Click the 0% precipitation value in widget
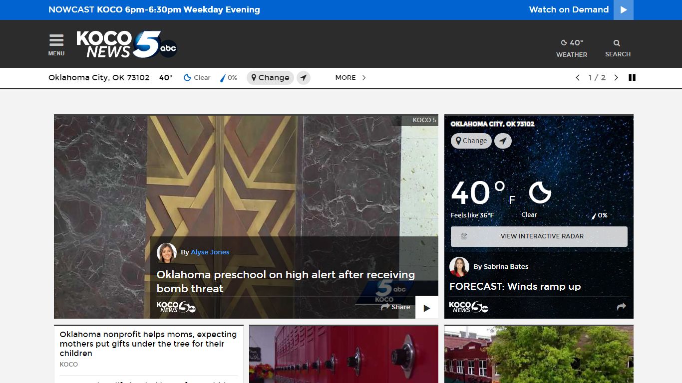The height and width of the screenshot is (383, 682). click(603, 215)
